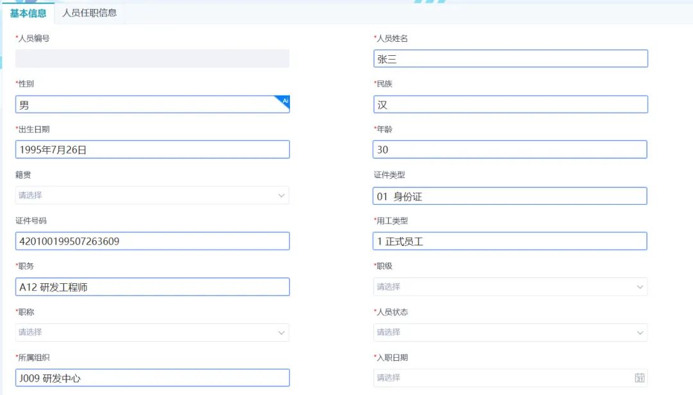The width and height of the screenshot is (693, 395).
Task: Open the 人员状态 dropdown list
Action: coord(511,333)
